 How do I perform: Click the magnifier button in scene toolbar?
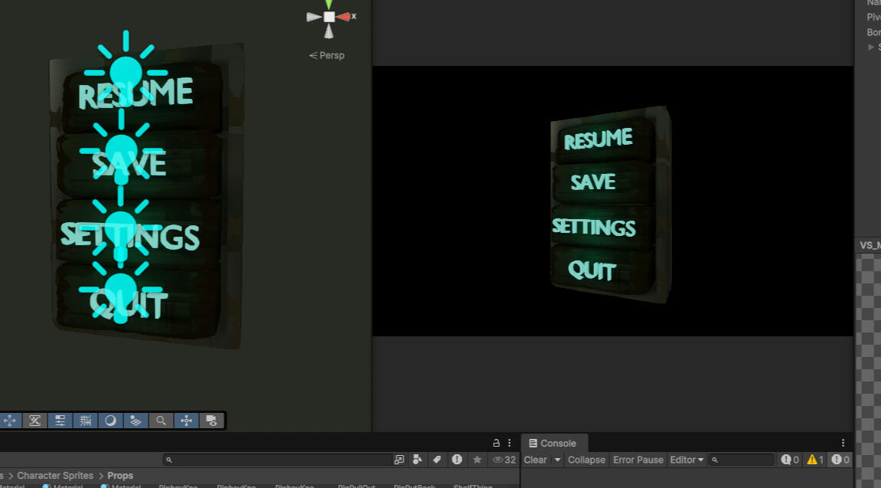[162, 421]
